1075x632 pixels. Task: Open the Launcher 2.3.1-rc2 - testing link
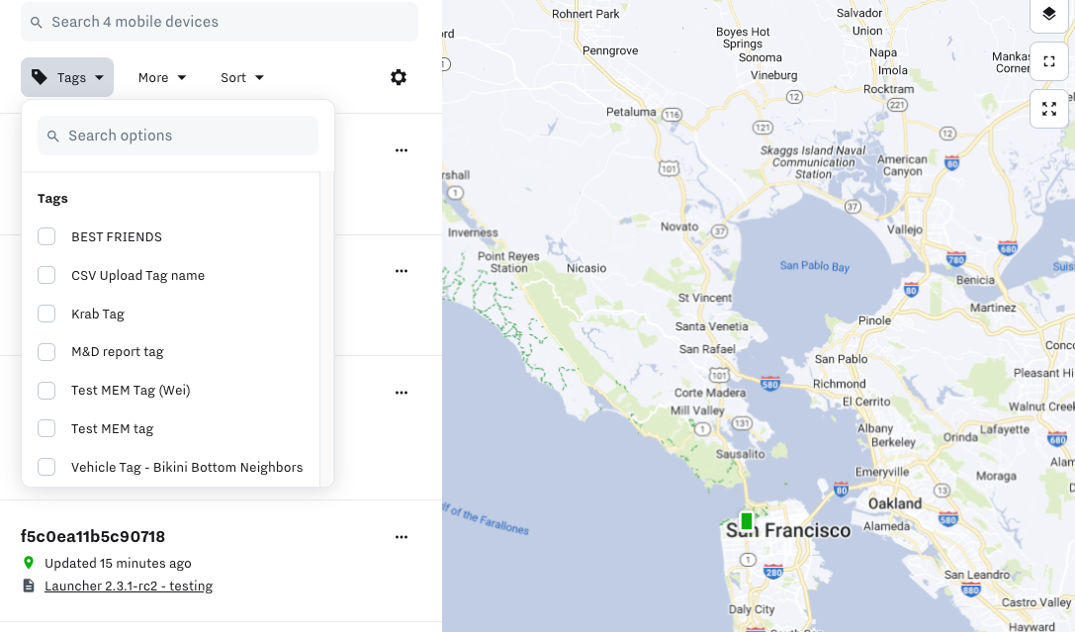point(129,586)
